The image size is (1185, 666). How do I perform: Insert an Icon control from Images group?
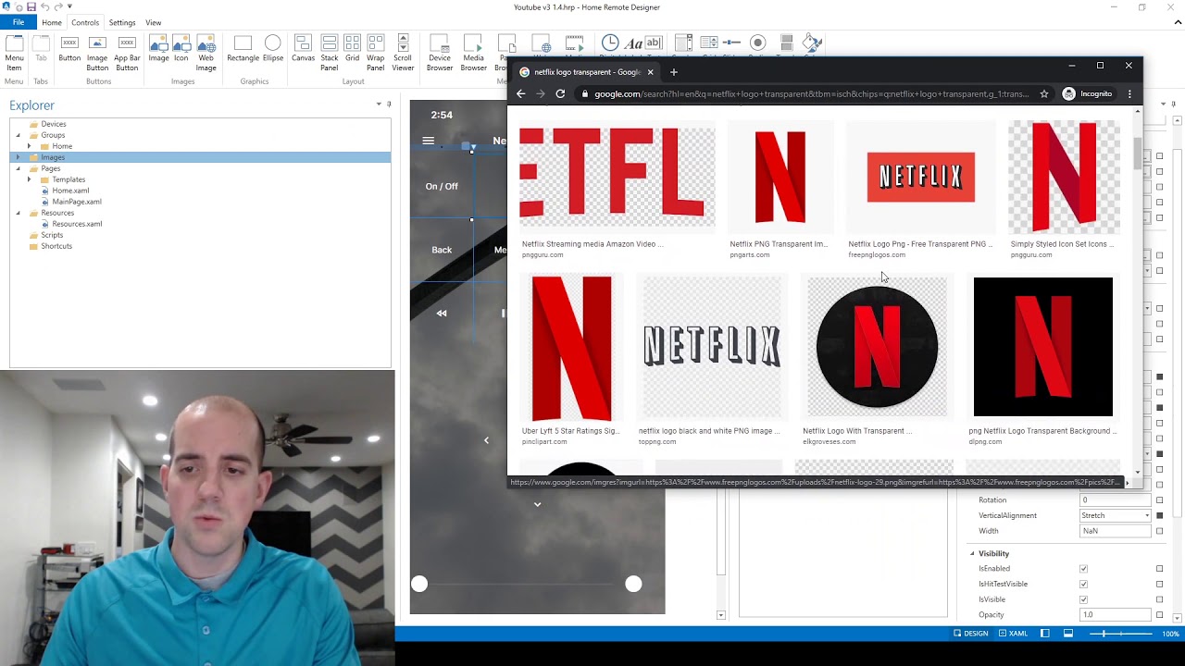click(x=181, y=49)
